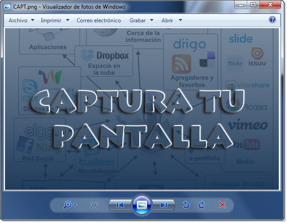287x223 pixels.
Task: Click the actual size fit icon
Action: coord(94,205)
